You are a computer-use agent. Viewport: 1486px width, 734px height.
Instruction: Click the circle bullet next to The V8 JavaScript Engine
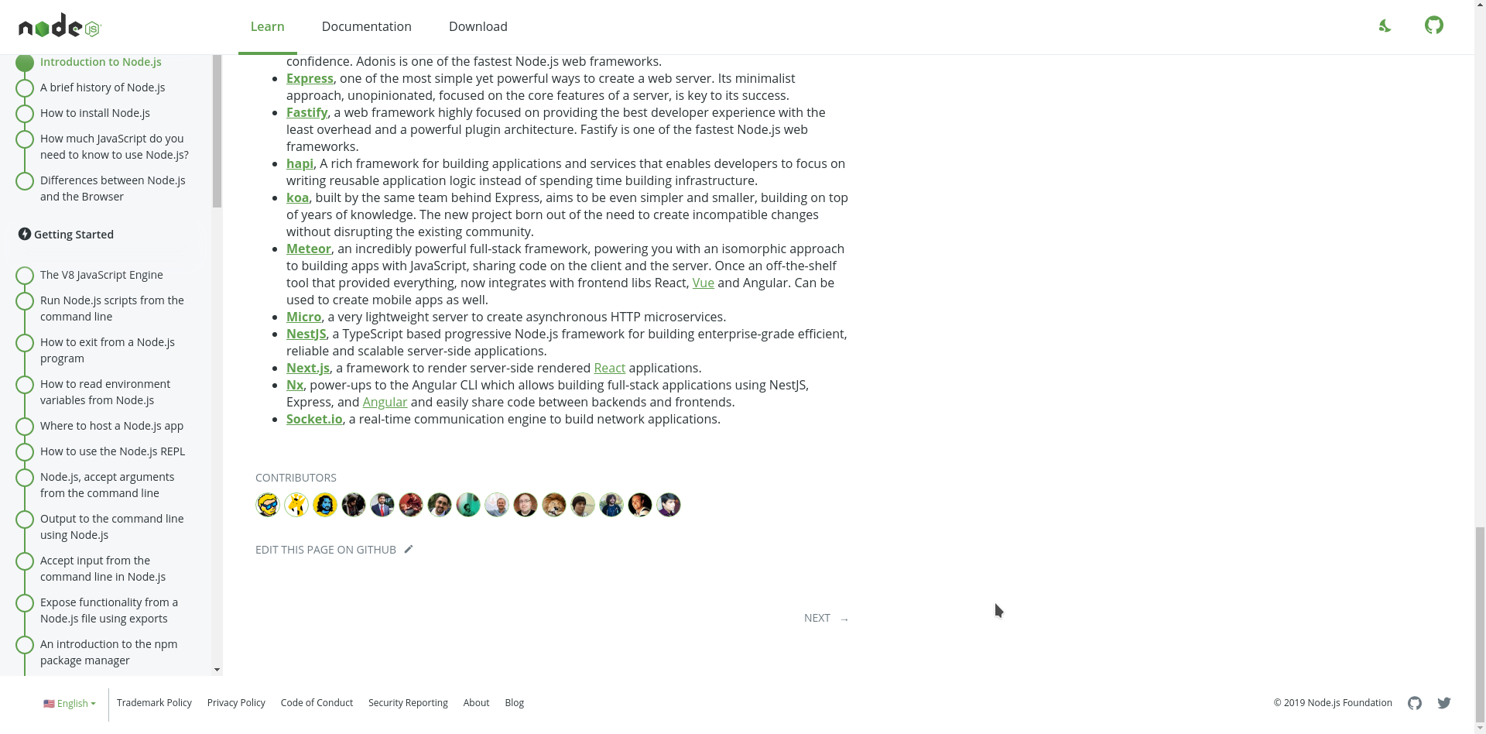24,275
